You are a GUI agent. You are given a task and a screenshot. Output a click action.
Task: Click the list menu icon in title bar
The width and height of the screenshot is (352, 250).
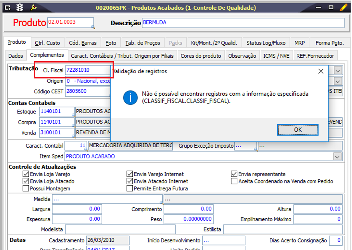tap(8, 7)
